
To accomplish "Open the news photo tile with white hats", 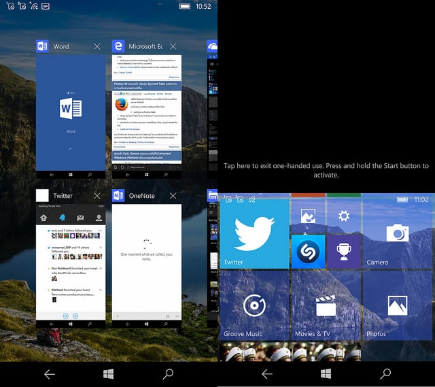I will point(290,352).
